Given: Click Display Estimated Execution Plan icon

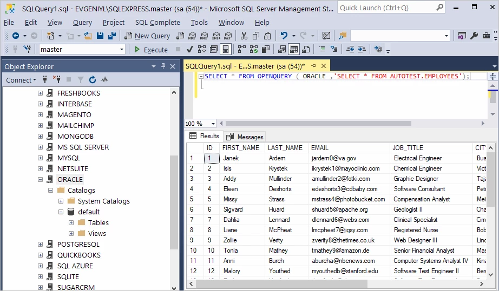Looking at the screenshot, I should click(202, 49).
